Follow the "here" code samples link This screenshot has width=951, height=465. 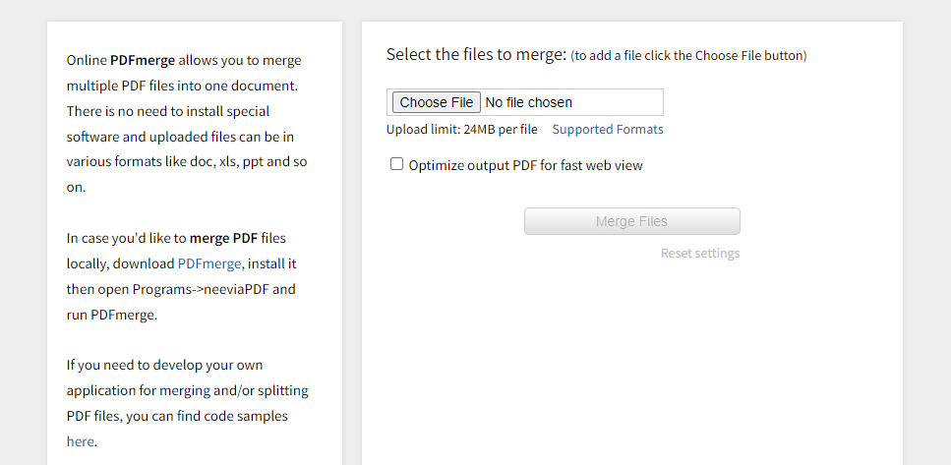pos(80,441)
